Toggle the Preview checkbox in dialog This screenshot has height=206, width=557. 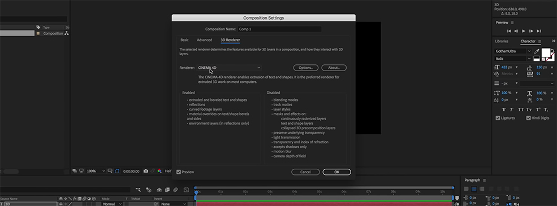(x=179, y=172)
